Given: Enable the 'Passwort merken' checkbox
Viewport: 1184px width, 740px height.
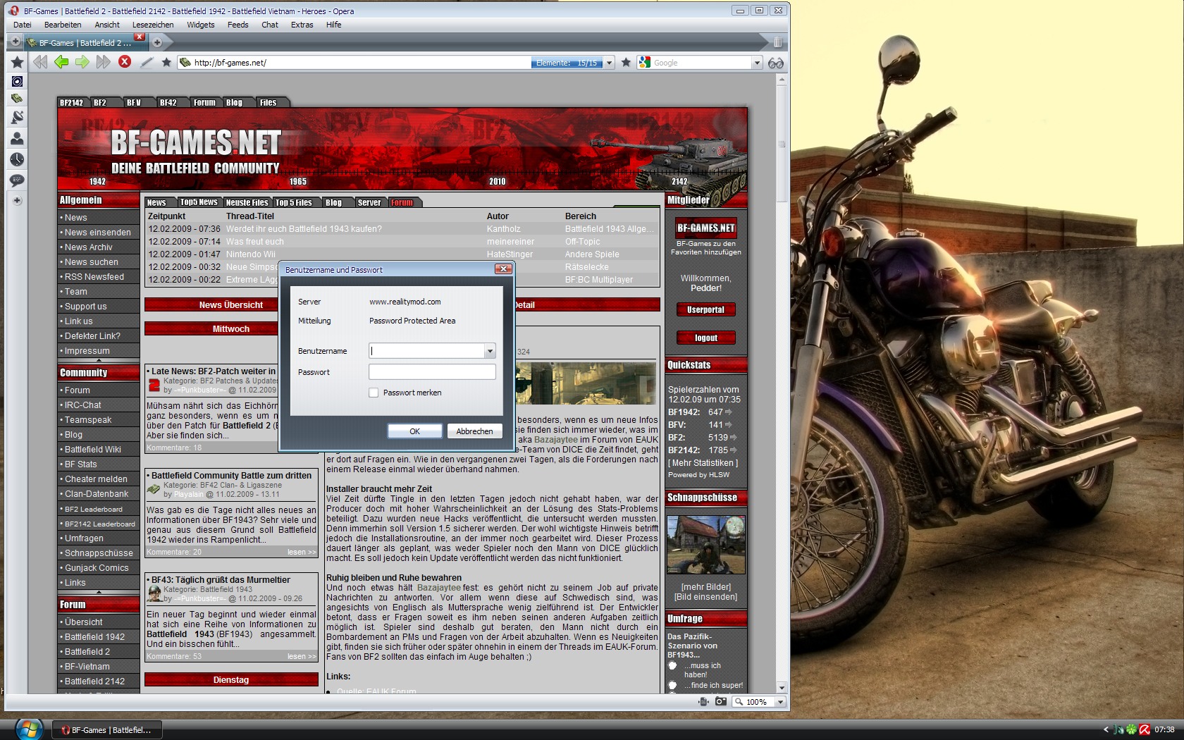Looking at the screenshot, I should 374,393.
